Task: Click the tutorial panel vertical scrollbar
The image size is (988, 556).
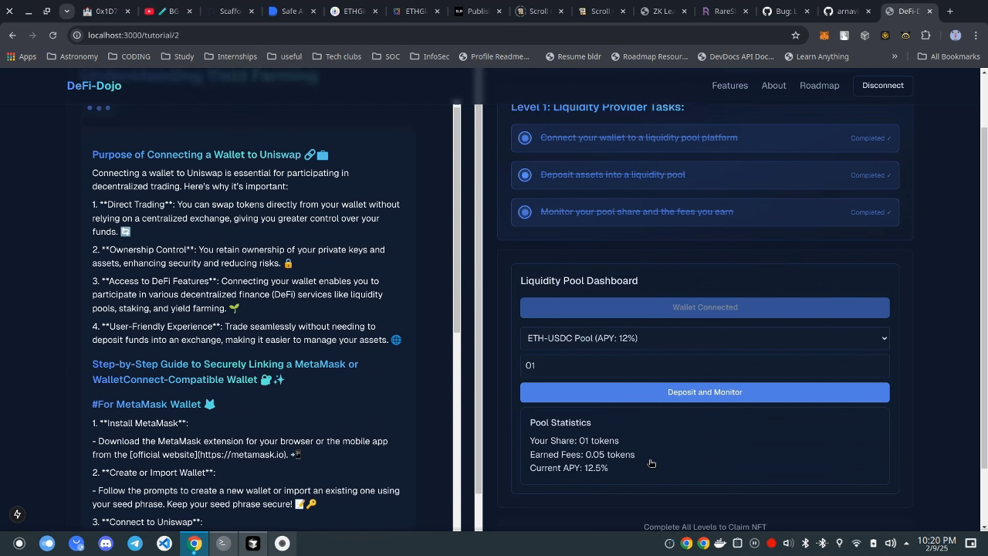Action: click(x=457, y=220)
